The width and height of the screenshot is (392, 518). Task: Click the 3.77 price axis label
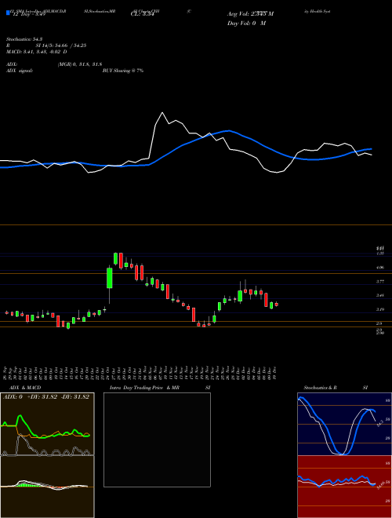pos(379,282)
